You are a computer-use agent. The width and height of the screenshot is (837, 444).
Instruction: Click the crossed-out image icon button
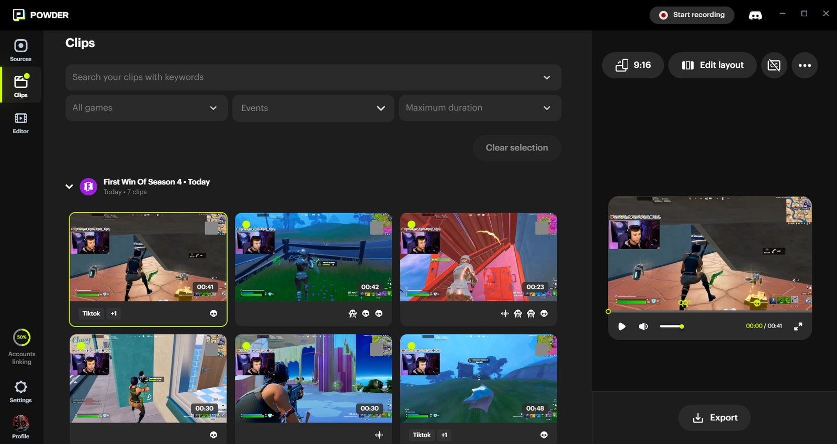(x=774, y=65)
